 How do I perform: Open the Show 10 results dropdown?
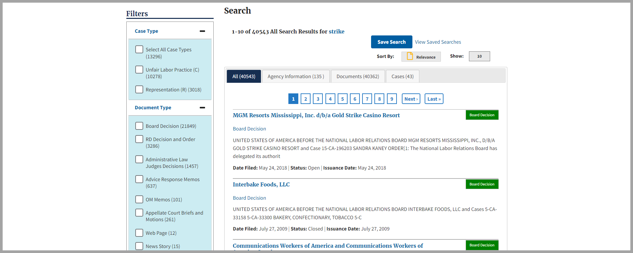point(479,56)
